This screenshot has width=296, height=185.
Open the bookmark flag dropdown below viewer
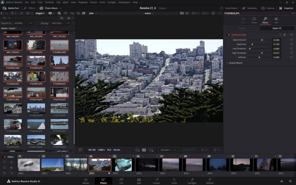coord(217,150)
